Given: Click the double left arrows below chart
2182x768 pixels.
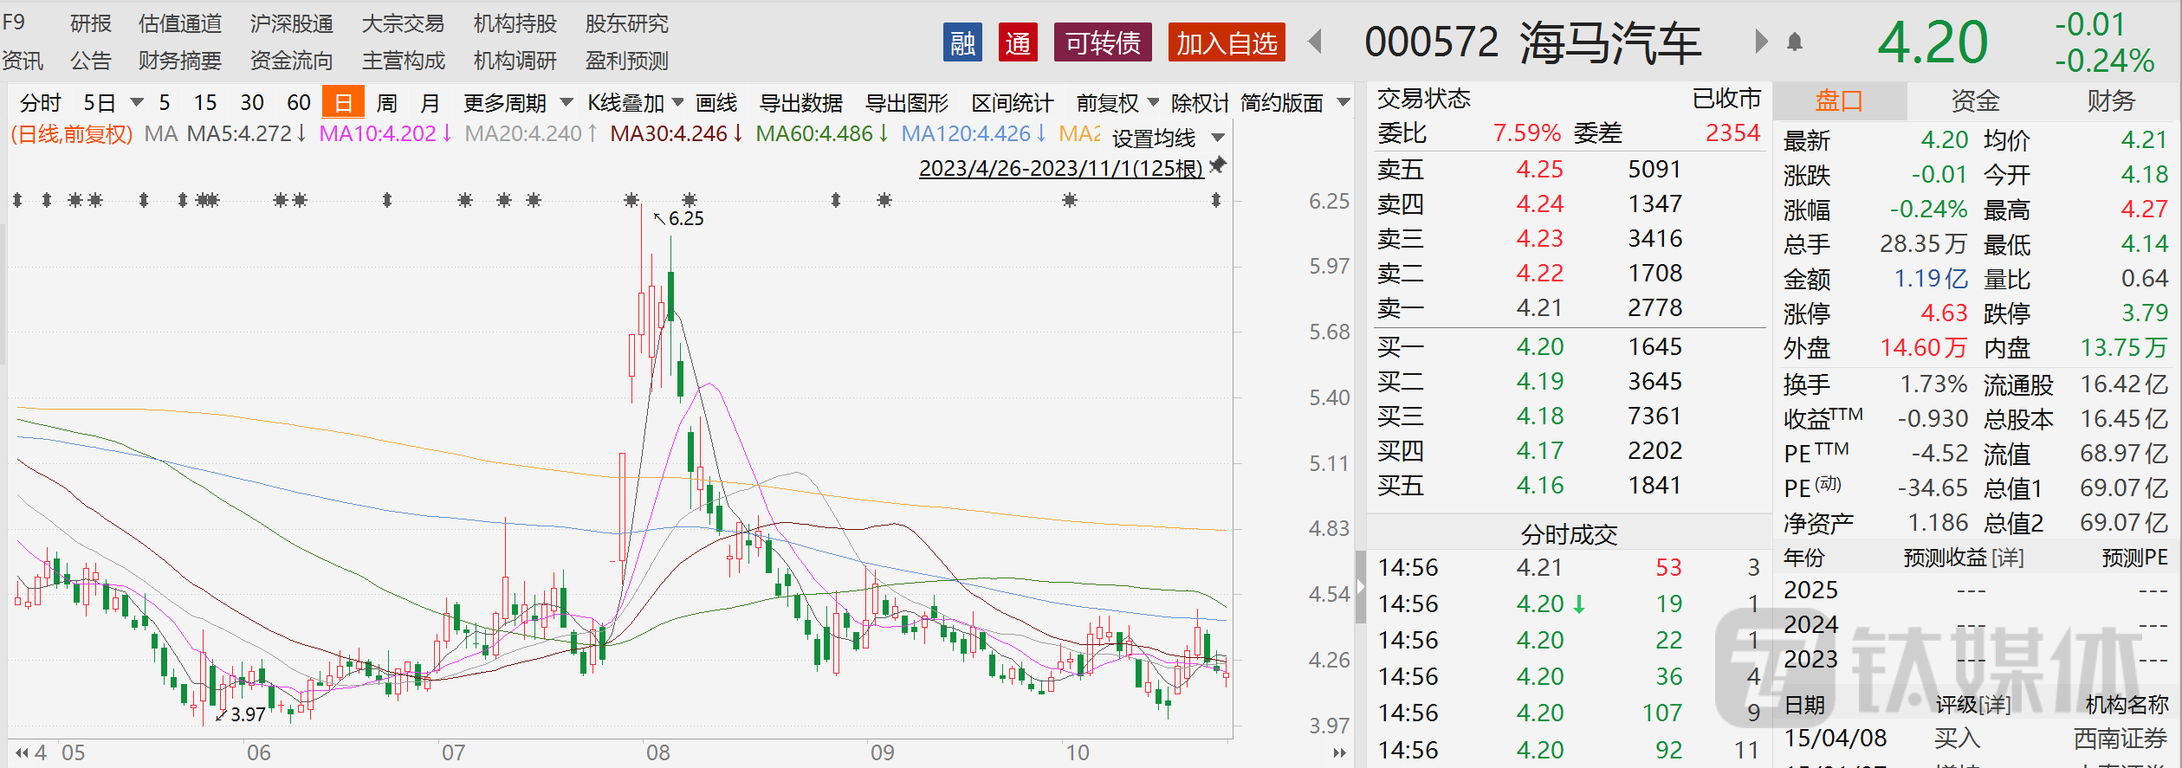Looking at the screenshot, I should (x=22, y=752).
